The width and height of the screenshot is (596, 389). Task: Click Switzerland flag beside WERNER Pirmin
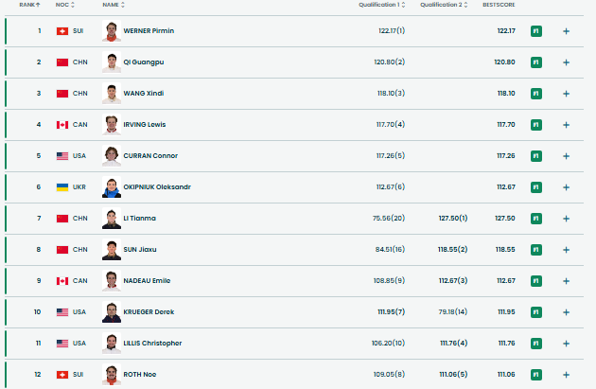point(62,31)
